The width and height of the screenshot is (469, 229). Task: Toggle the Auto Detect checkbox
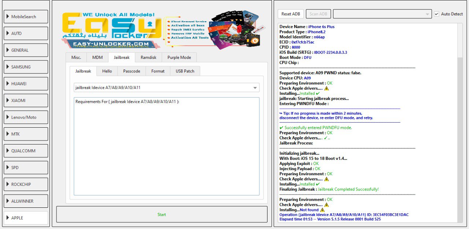(437, 14)
